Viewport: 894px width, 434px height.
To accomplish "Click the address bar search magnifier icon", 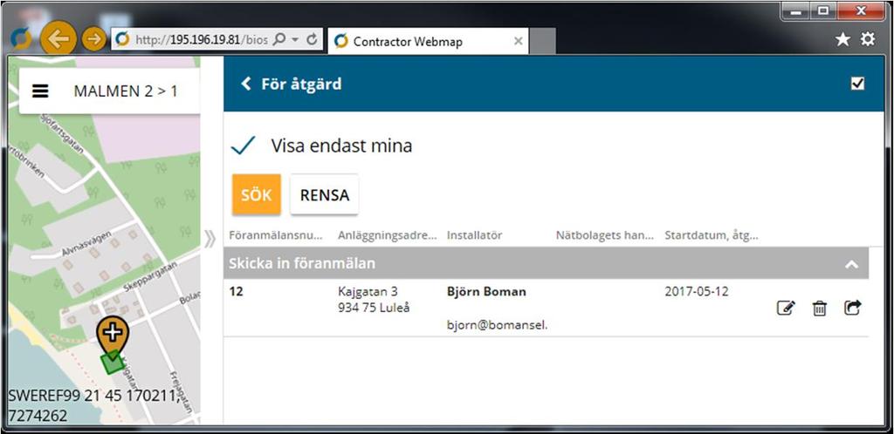I will point(279,39).
